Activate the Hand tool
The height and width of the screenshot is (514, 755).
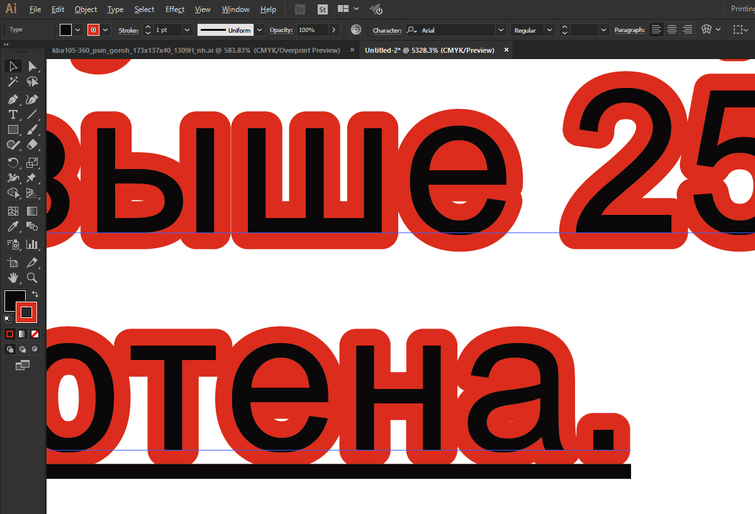(13, 278)
